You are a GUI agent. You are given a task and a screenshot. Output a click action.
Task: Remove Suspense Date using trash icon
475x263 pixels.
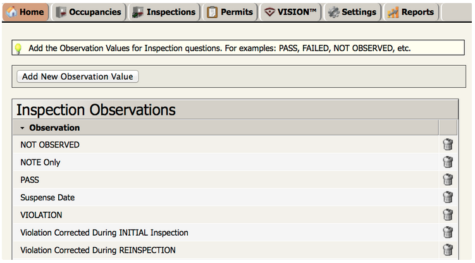[x=448, y=197]
